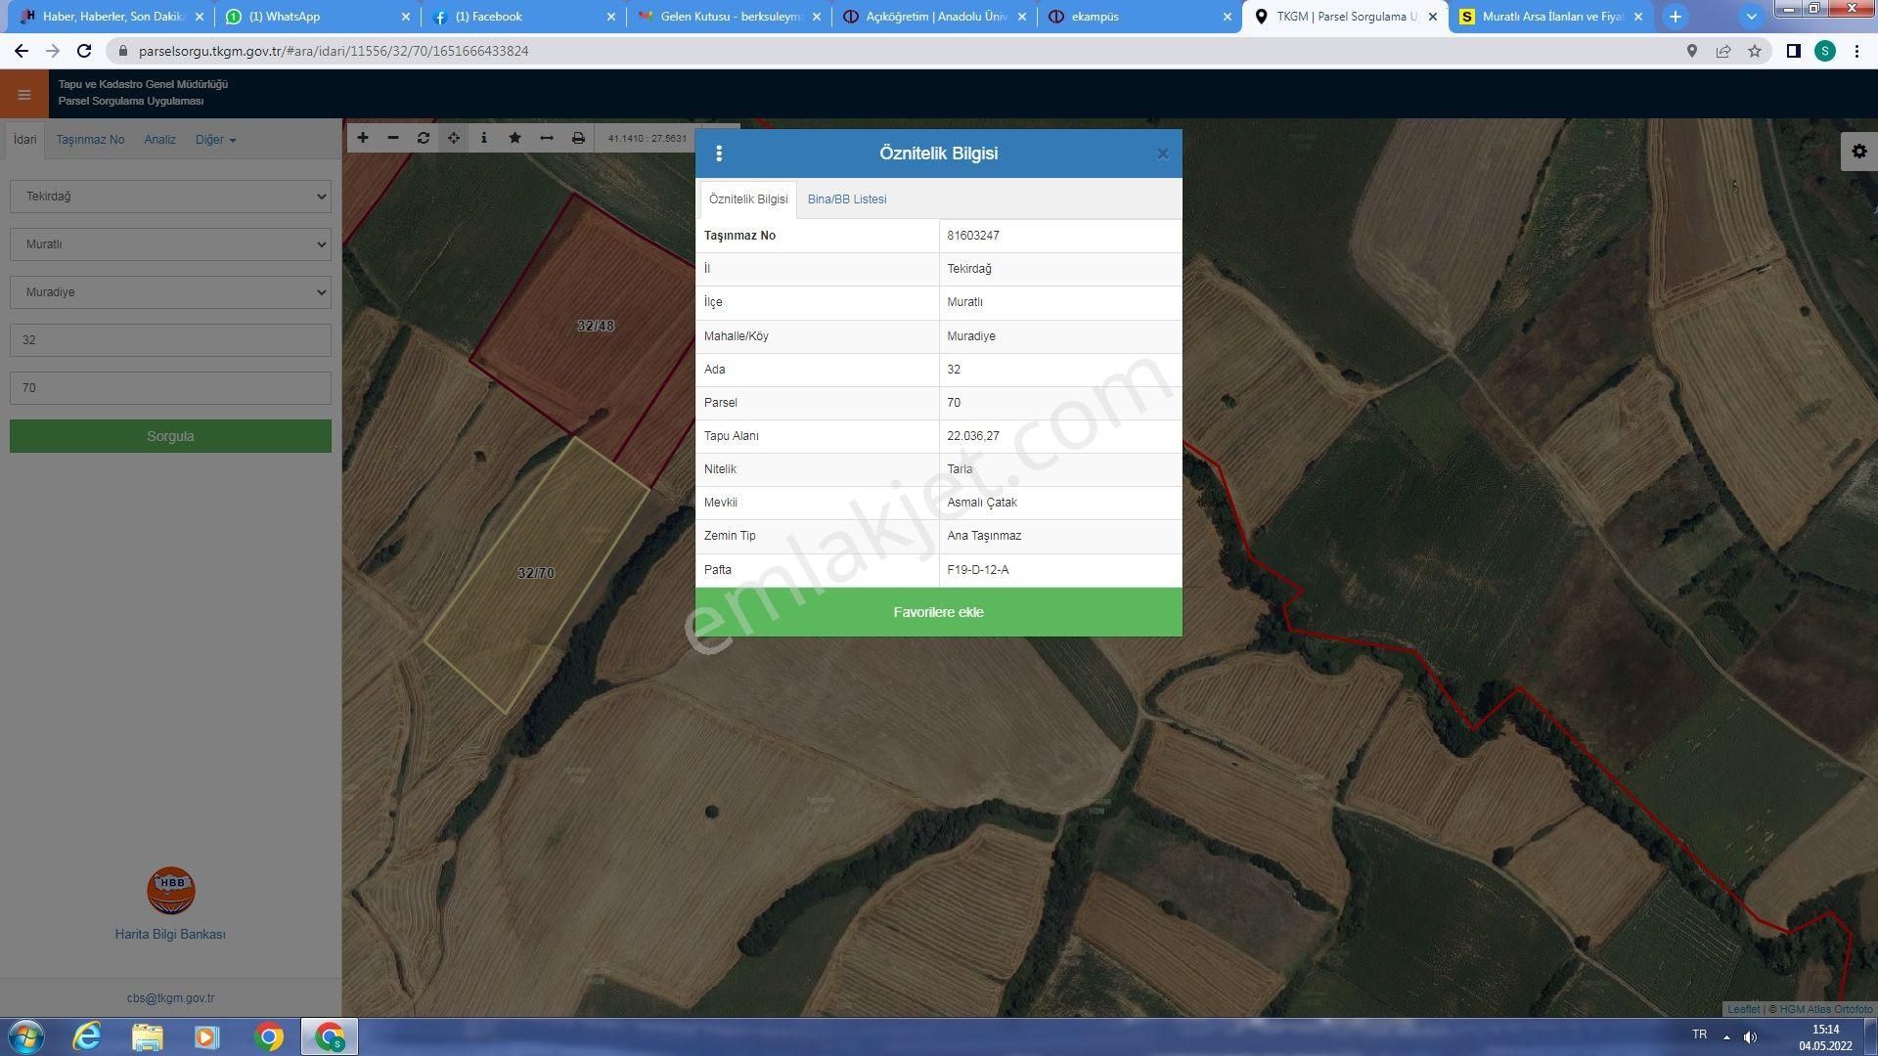Click the Ada input field with 32
Screen dimensions: 1878x1056
click(170, 340)
